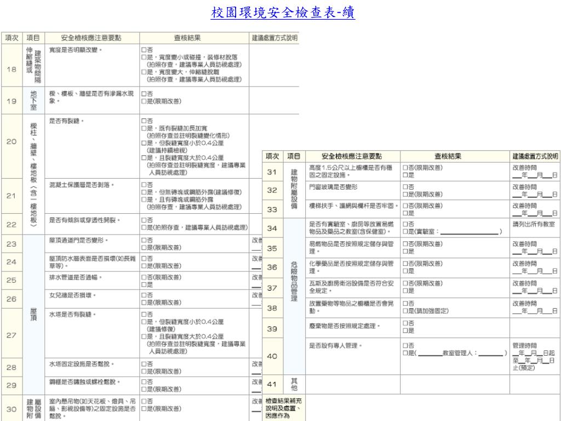
Task: Select item number 30
Action: coord(12,409)
